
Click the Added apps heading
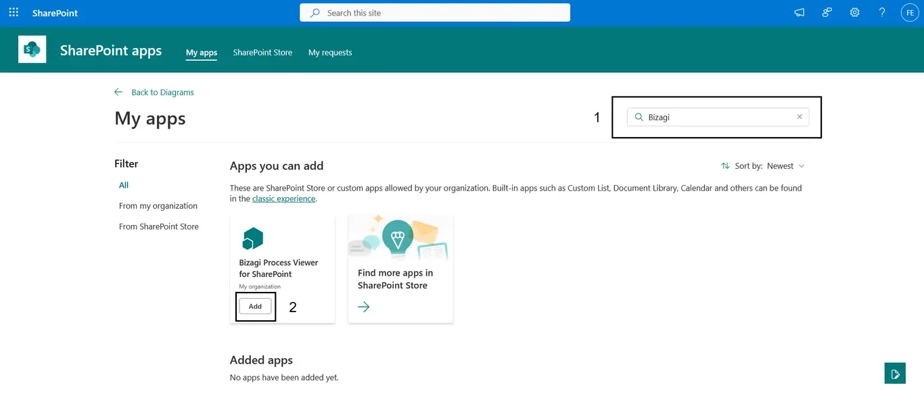(x=261, y=360)
